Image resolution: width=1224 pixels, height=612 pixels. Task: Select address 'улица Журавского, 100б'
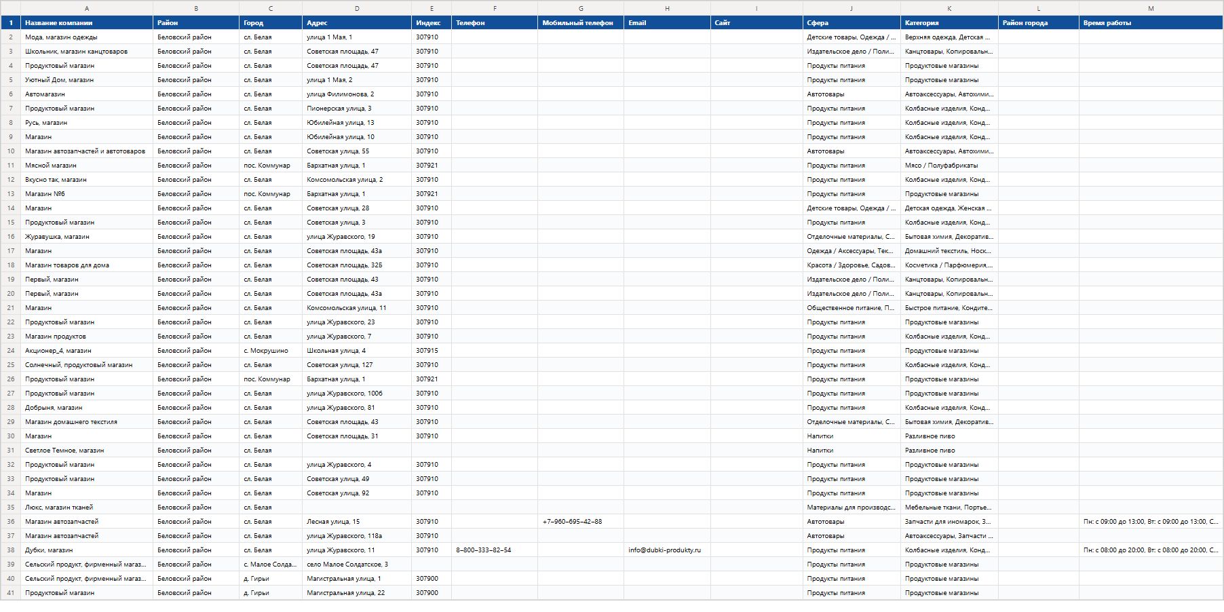coord(357,394)
